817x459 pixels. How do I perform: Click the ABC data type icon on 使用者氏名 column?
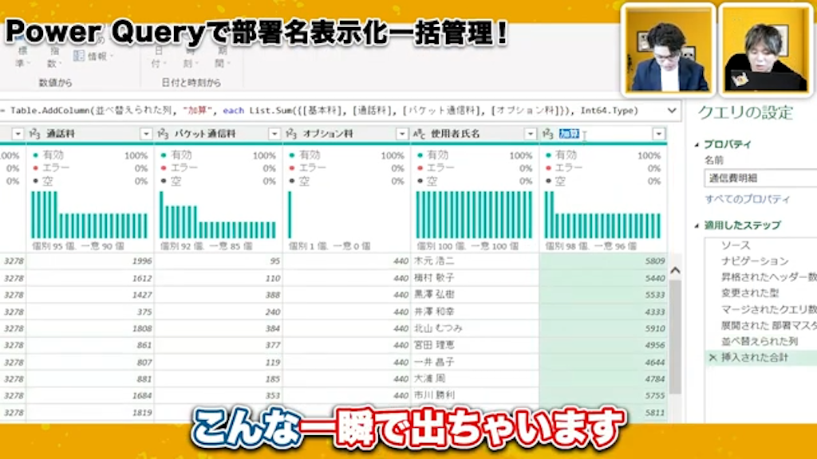click(x=418, y=133)
